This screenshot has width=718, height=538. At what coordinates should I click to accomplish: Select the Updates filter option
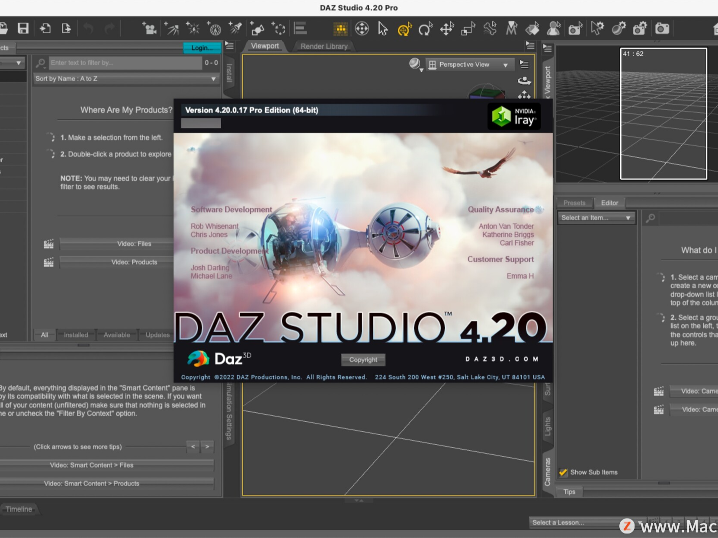point(157,334)
